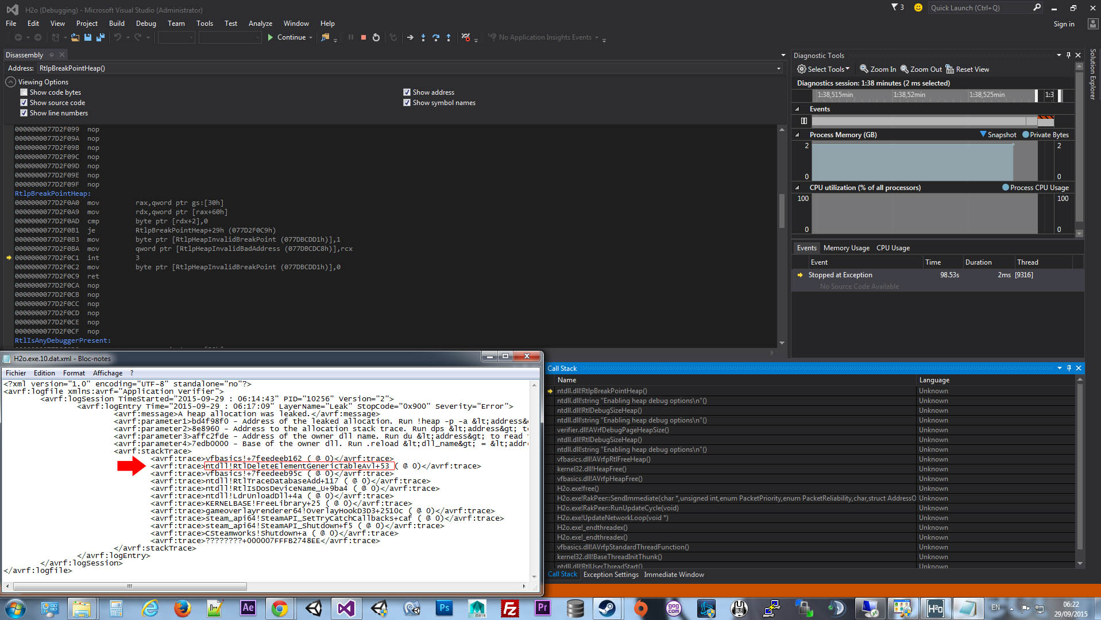This screenshot has width=1101, height=620.
Task: Click the Restart debugging icon
Action: pyautogui.click(x=376, y=37)
